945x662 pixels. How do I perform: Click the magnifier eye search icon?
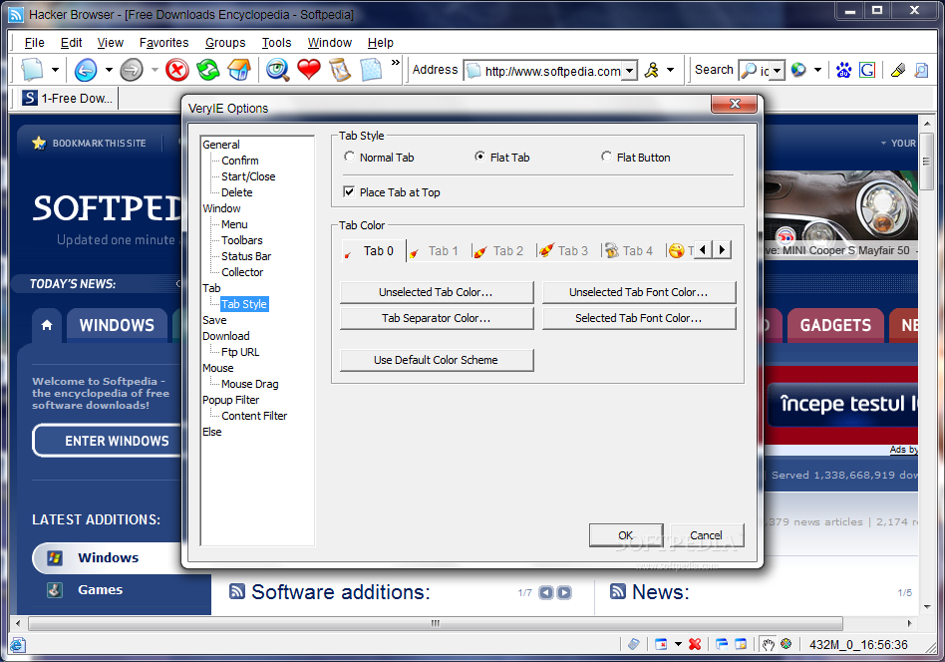point(278,70)
